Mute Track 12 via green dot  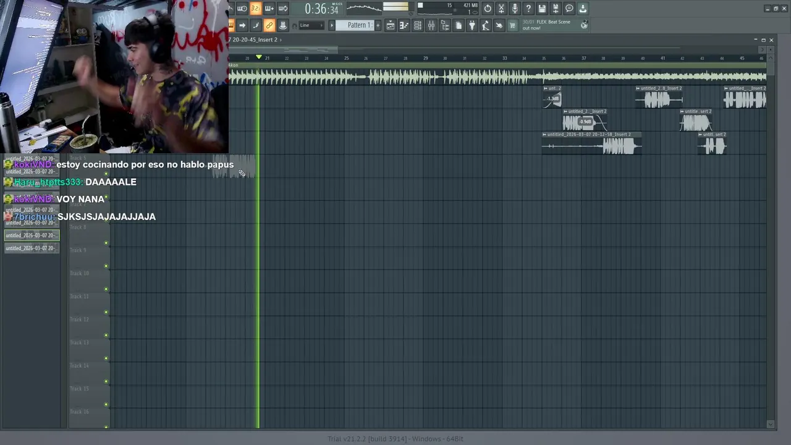pyautogui.click(x=106, y=335)
